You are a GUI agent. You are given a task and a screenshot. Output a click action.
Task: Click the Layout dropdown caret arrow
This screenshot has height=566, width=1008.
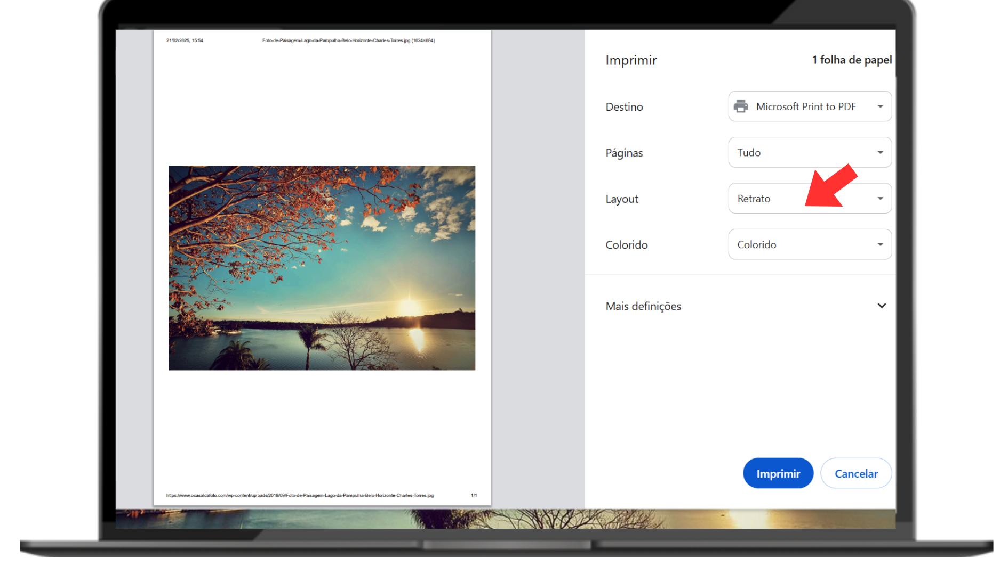point(880,199)
